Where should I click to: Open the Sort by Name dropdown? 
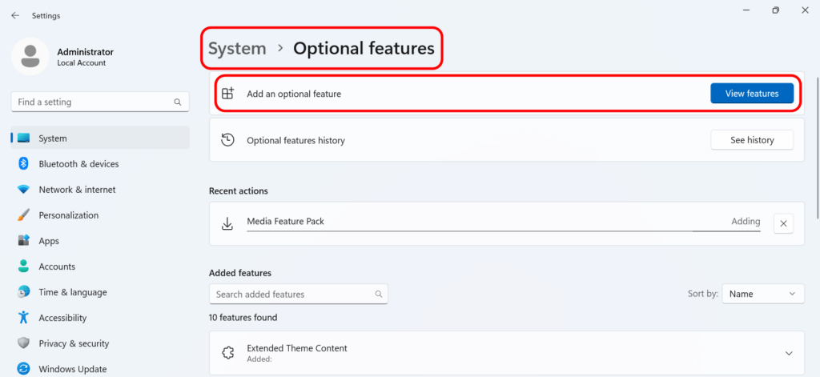762,294
